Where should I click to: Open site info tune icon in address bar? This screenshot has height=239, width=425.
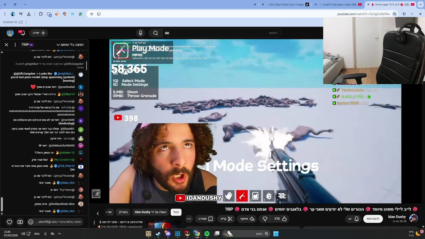394,14
